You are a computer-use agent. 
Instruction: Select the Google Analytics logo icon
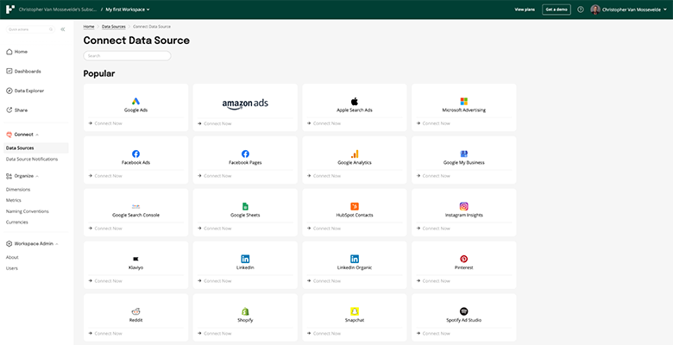[x=355, y=154]
